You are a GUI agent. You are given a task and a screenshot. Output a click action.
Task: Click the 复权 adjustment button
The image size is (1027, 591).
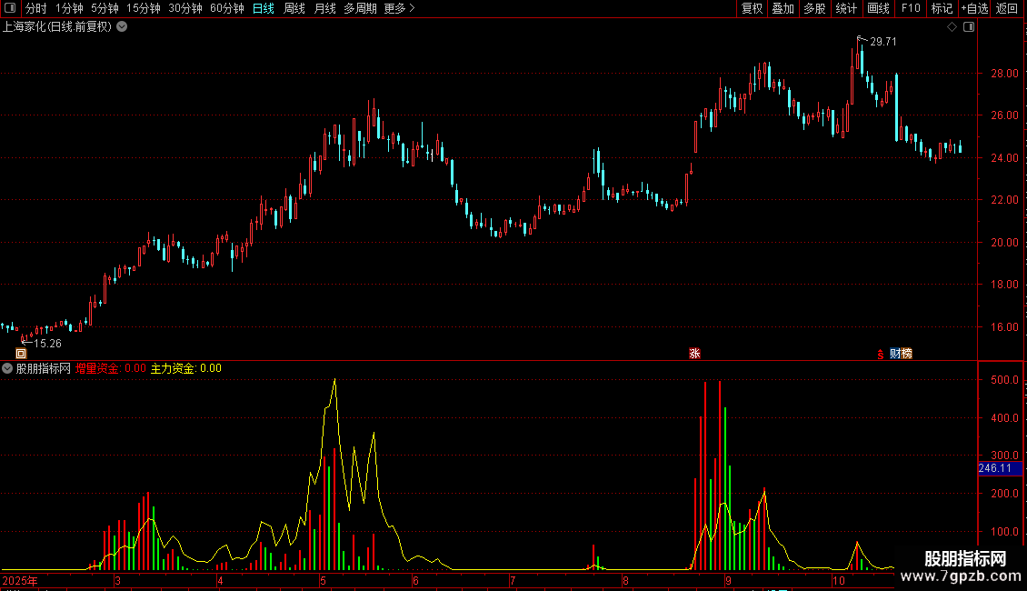coord(752,8)
